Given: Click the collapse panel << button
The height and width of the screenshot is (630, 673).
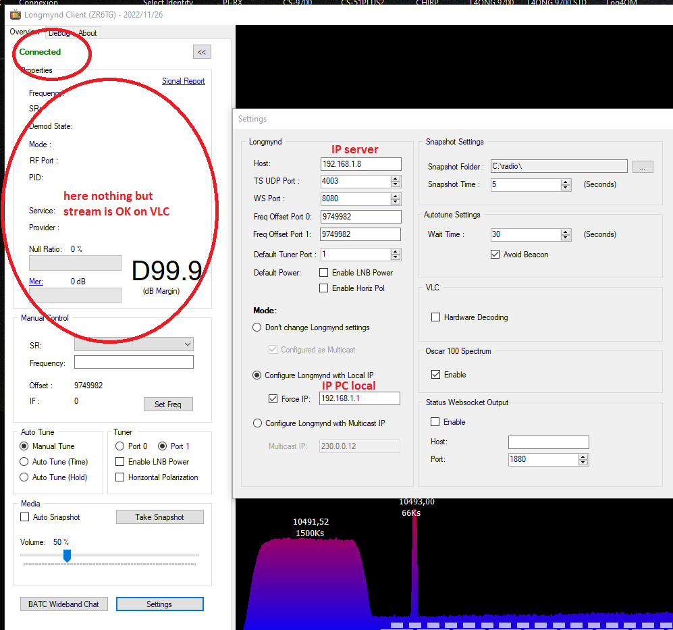Looking at the screenshot, I should point(201,52).
